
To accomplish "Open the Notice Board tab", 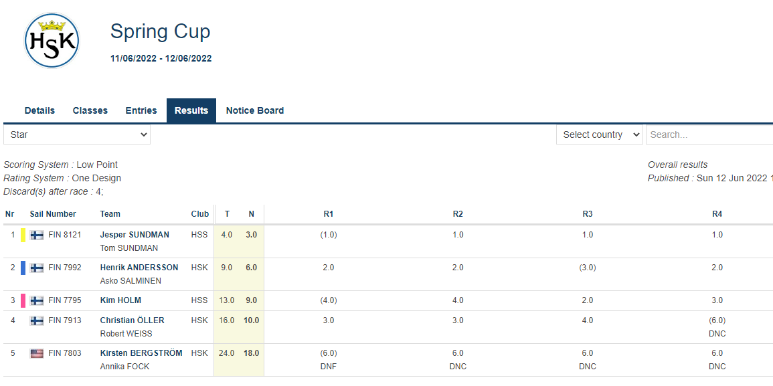I will 255,110.
